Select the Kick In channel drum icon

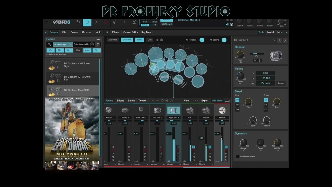point(109,110)
